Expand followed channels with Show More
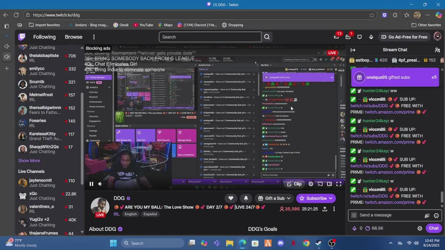Viewport: 445px width, 250px height. [x=29, y=161]
